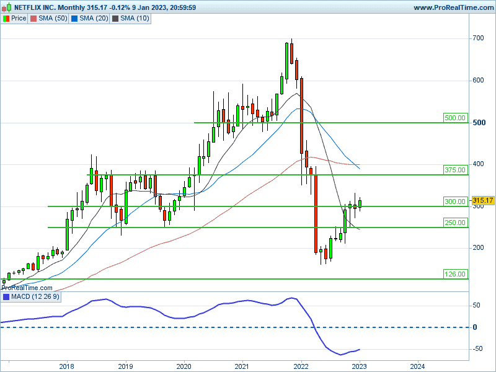Click the candlestick icon beside the NETFLIX title
This screenshot has width=496, height=372.
click(x=6, y=7)
